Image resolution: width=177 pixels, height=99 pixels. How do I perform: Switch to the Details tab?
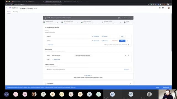[9, 12]
